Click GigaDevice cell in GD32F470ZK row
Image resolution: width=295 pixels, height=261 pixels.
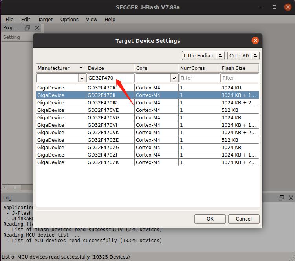pos(61,162)
